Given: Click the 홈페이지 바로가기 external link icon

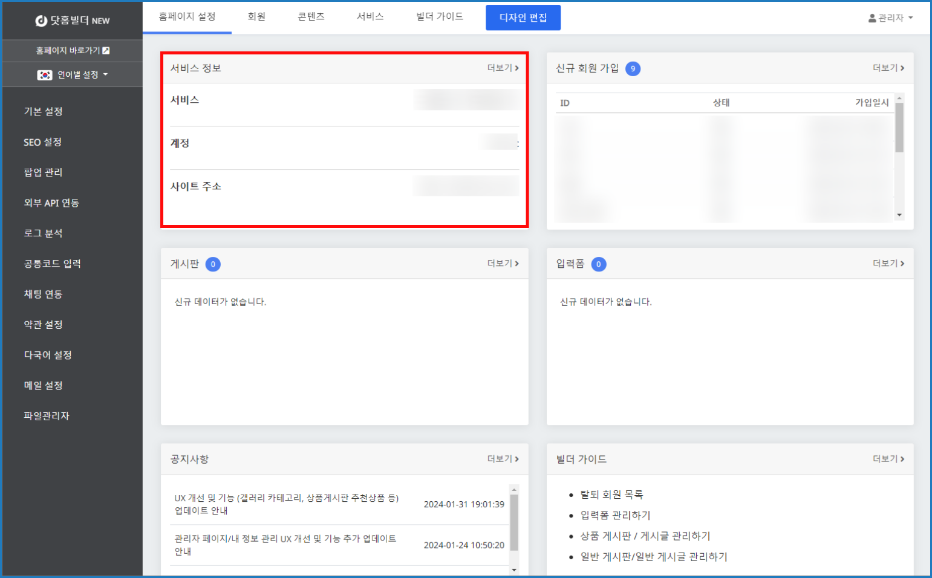Looking at the screenshot, I should point(106,51).
